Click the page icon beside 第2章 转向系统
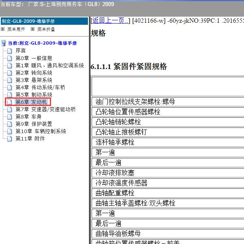 point(9,73)
